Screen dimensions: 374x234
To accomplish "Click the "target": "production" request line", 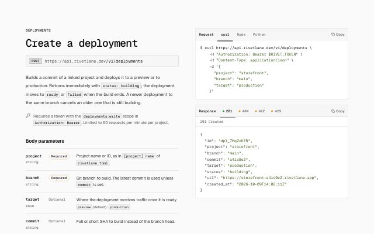I will tap(239, 85).
